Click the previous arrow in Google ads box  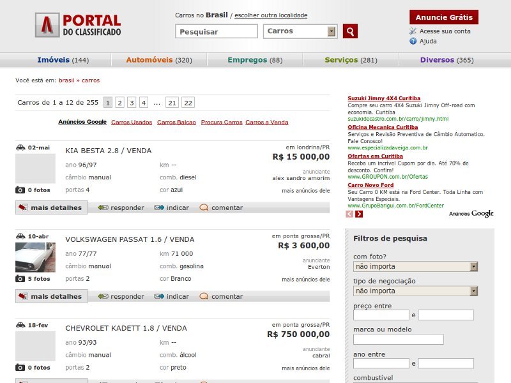coord(349,214)
